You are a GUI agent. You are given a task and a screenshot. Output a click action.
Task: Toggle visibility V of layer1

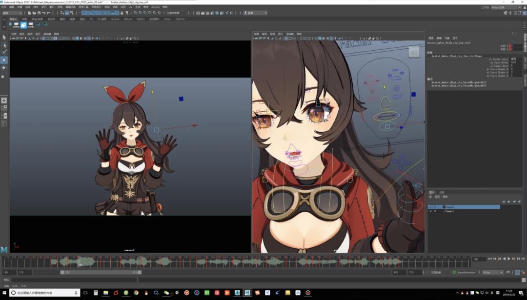click(430, 211)
